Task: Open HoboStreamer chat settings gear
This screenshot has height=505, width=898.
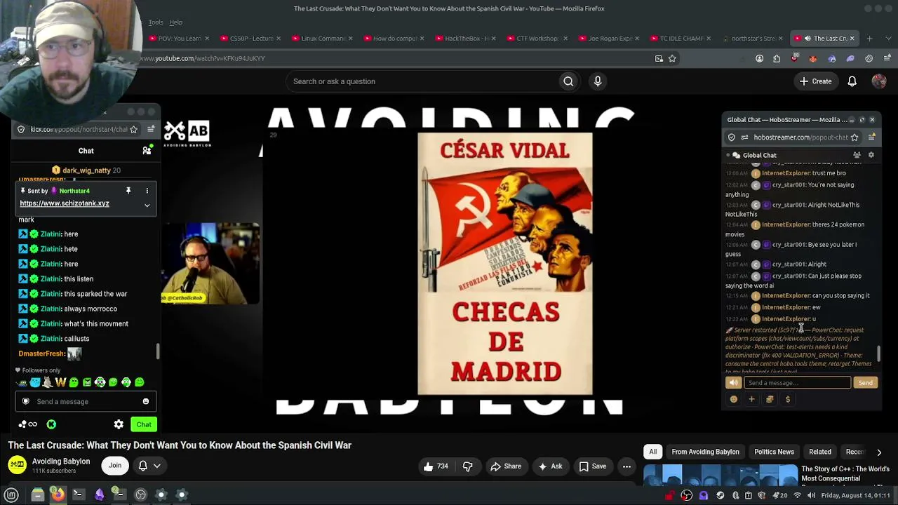Action: click(x=871, y=155)
